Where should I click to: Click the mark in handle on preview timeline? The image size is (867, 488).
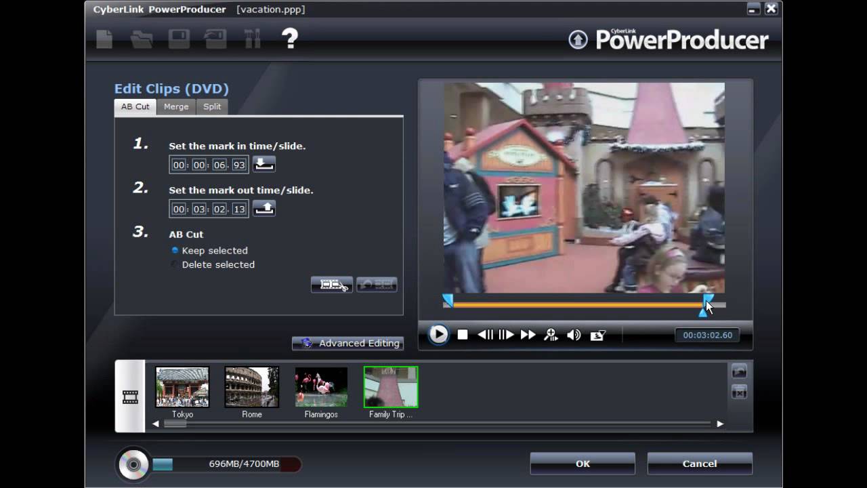coord(447,300)
